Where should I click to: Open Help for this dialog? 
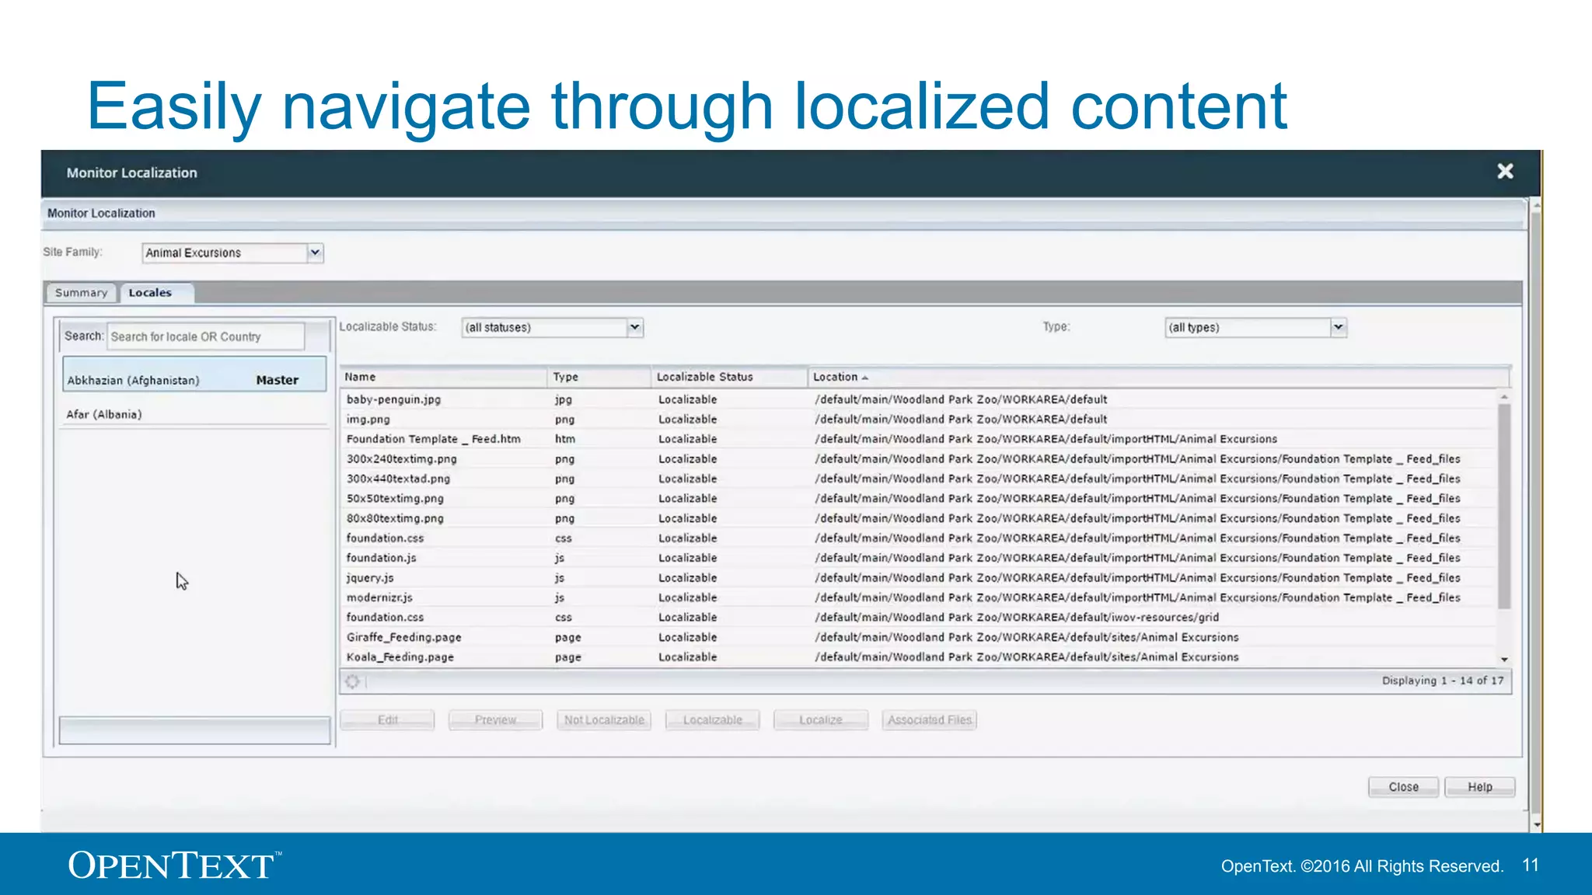1479,787
